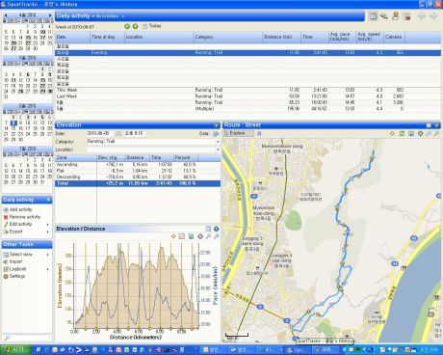Open the date picker calendar button in Elevation panel
Image resolution: width=443 pixels, height=355 pixels.
tap(118, 133)
